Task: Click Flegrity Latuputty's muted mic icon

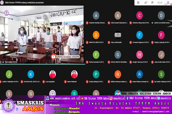Action: click(152, 42)
